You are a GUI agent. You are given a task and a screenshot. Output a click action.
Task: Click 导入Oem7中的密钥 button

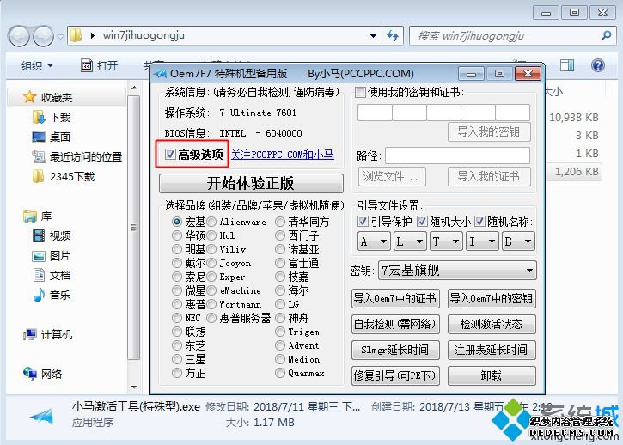click(492, 298)
